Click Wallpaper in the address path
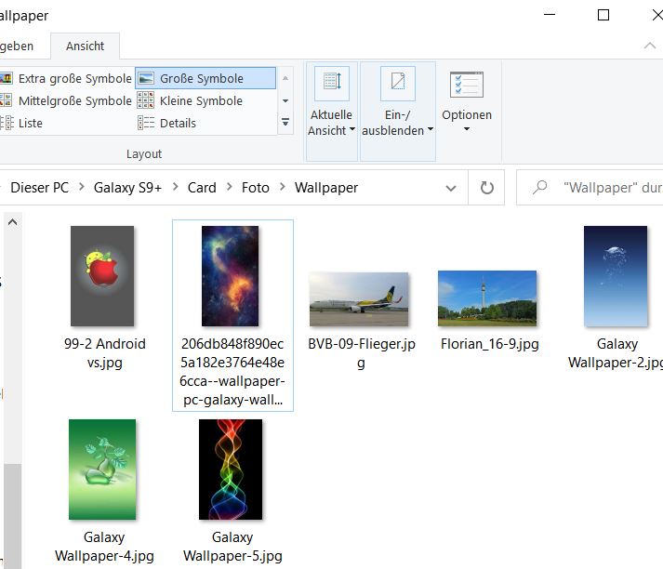 pyautogui.click(x=326, y=187)
